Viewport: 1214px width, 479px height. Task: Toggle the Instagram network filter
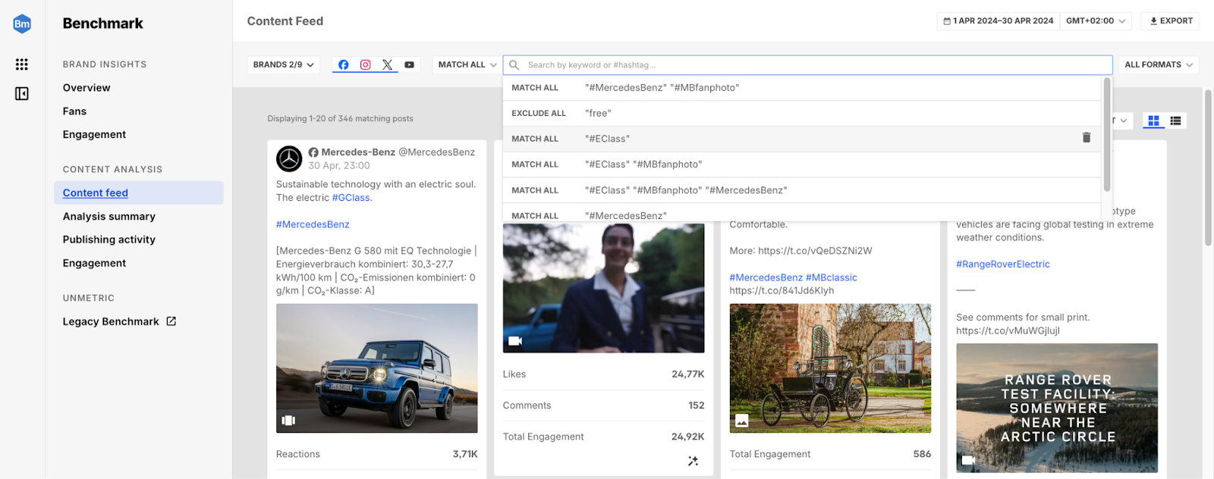pyautogui.click(x=366, y=65)
